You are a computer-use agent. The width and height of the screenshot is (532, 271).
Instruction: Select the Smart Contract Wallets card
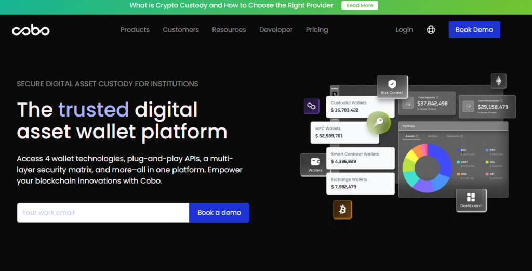tap(361, 158)
